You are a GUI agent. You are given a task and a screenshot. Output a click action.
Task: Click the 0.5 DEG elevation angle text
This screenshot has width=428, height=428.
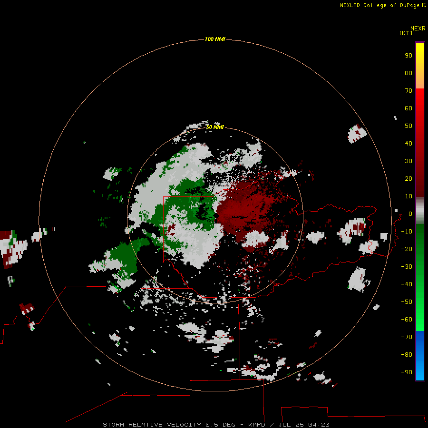coord(221,425)
